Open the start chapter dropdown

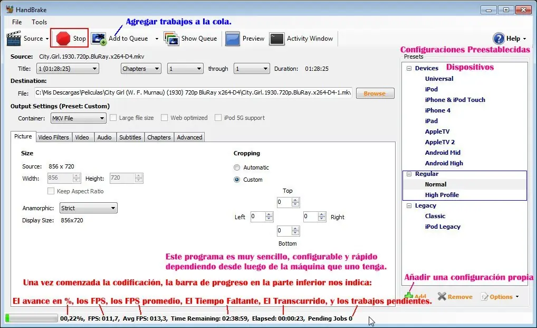pos(185,69)
